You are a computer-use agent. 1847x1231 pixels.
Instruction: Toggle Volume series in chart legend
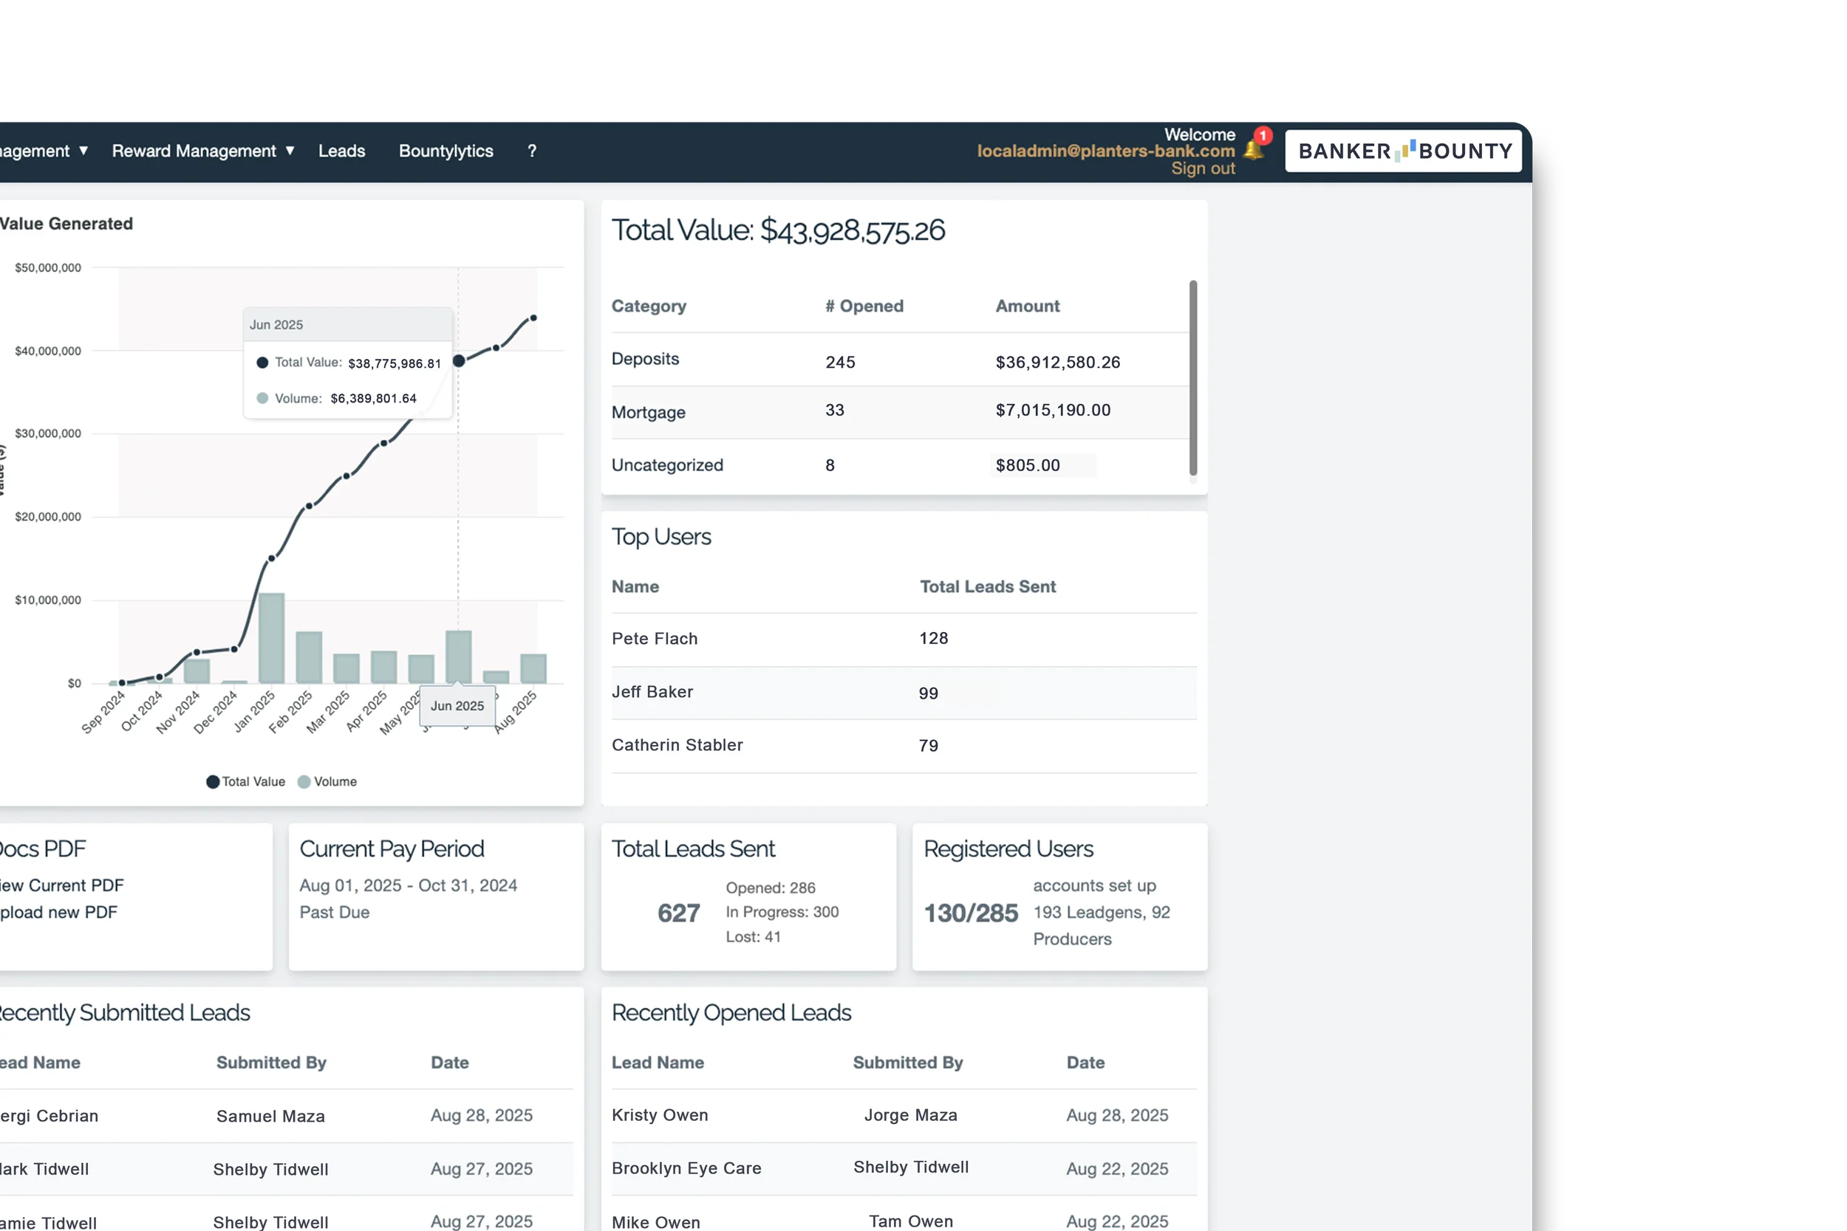(x=327, y=782)
